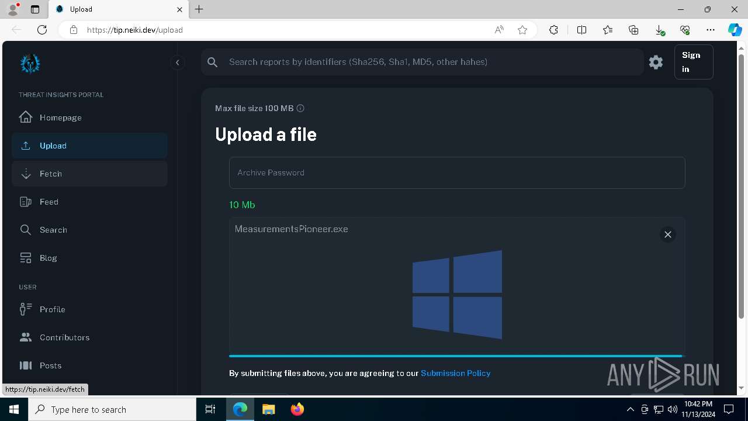Refresh the browser page
This screenshot has width=748, height=421.
[41, 30]
